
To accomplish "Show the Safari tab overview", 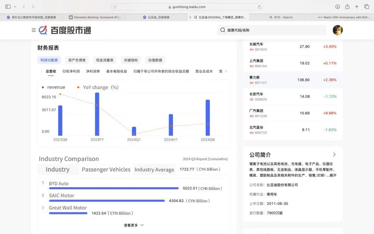I will [x=367, y=6].
